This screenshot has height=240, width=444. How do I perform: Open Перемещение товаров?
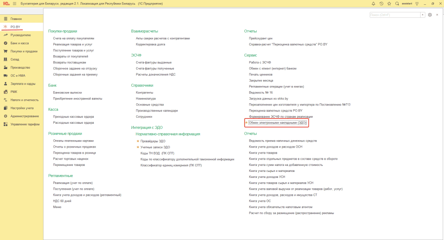(x=69, y=165)
